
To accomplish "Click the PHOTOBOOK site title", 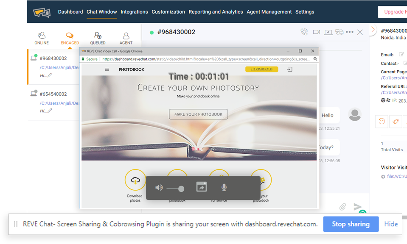I will [x=131, y=69].
